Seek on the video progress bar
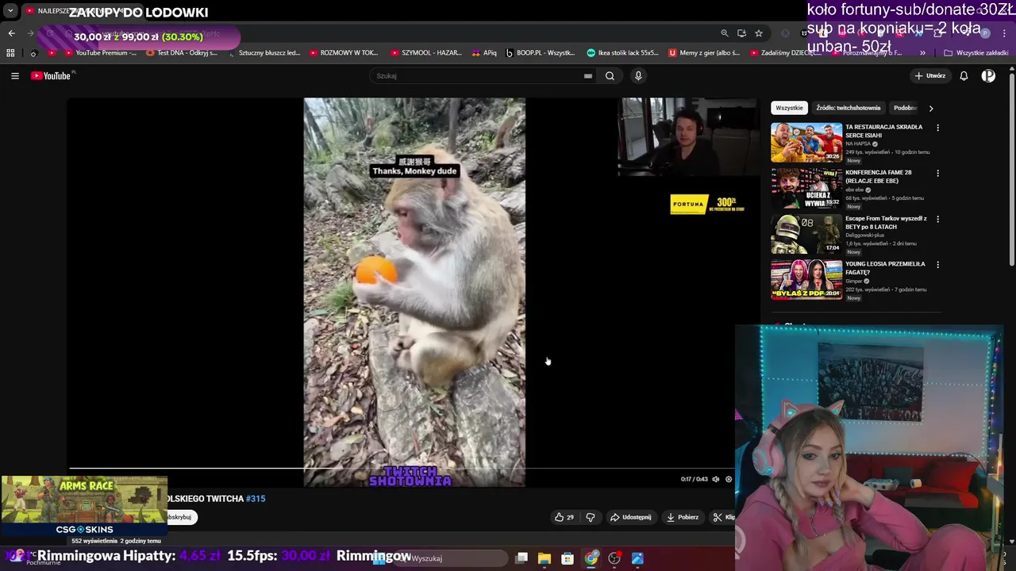Screen dimensions: 1016x571 [401, 468]
